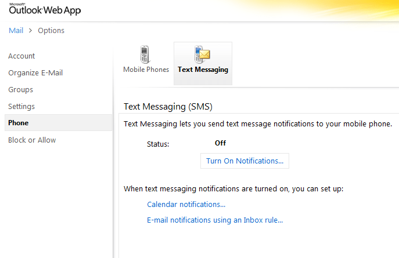The height and width of the screenshot is (258, 399).
Task: Open Block or Allow options
Action: point(32,140)
